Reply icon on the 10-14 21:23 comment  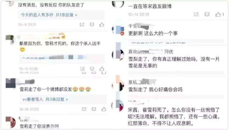point(94,109)
